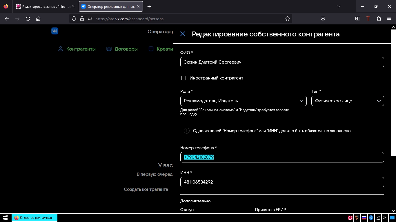Open a new tab with the plus button
The width and height of the screenshot is (396, 222).
149,6
